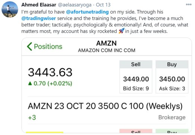The image size is (195, 135).
Task: Click the AMZN ticker title
Action: 106,43
